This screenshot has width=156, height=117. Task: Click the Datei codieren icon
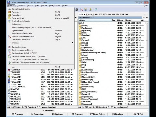pyautogui.click(x=9, y=53)
